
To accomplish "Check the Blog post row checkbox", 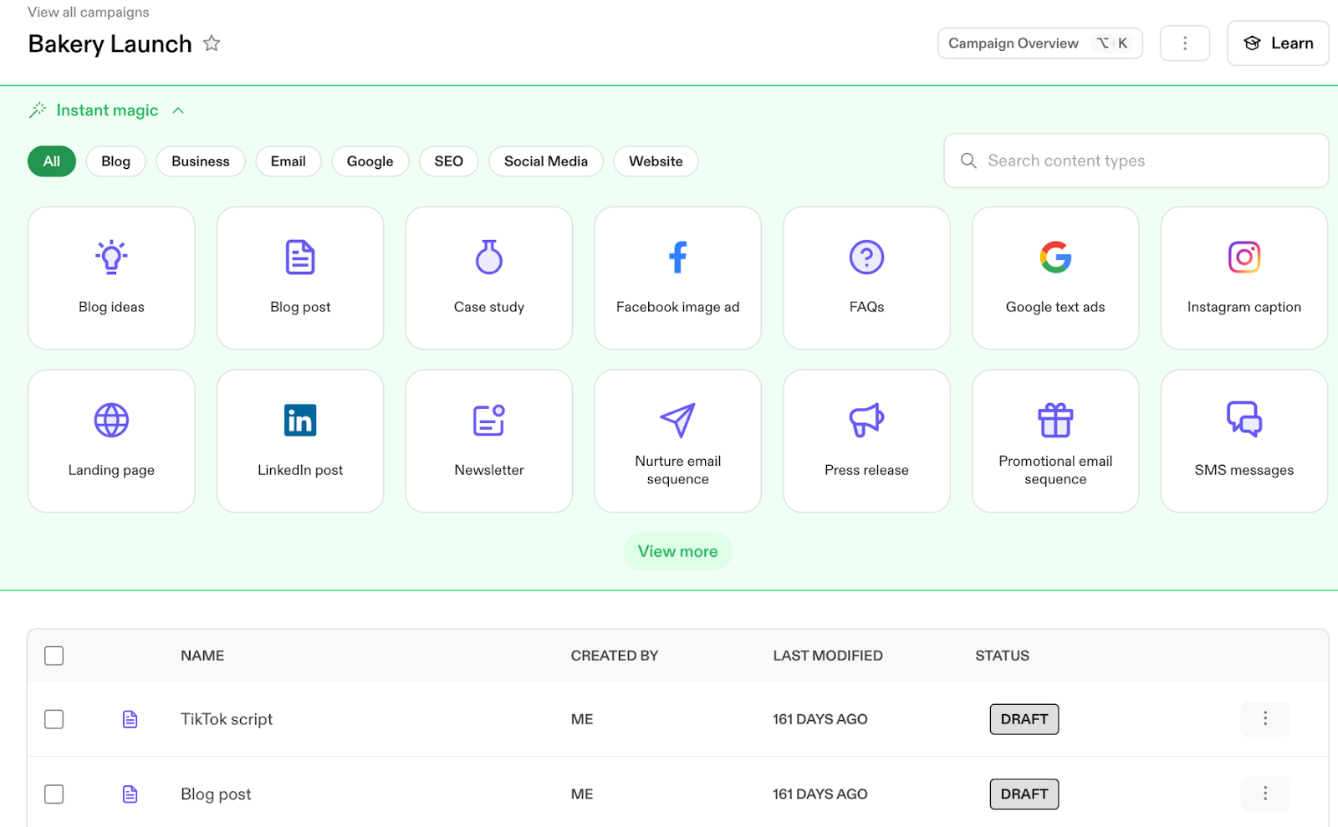I will [54, 794].
